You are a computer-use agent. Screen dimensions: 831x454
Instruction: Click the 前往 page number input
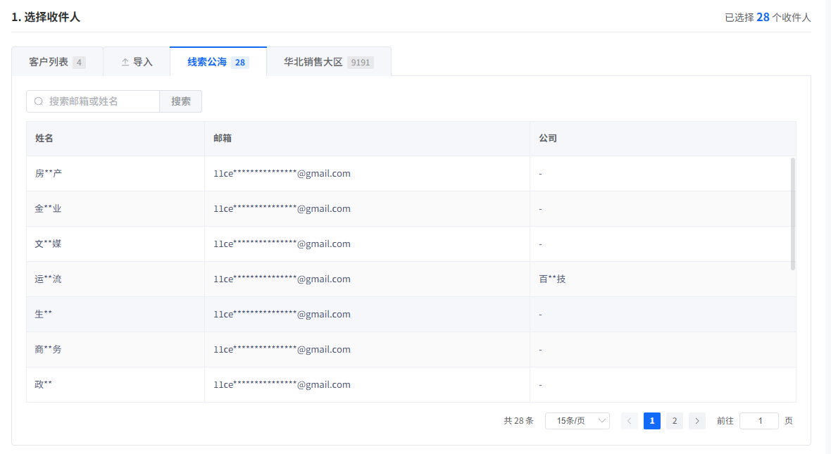[759, 421]
